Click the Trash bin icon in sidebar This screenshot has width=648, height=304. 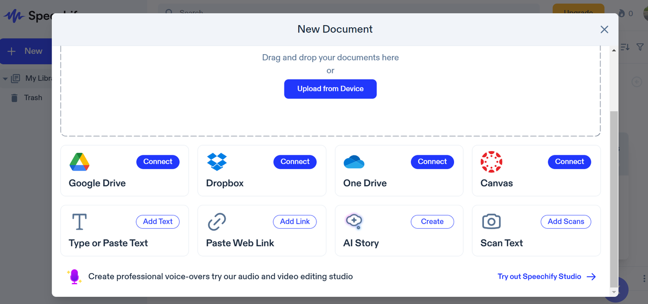15,98
